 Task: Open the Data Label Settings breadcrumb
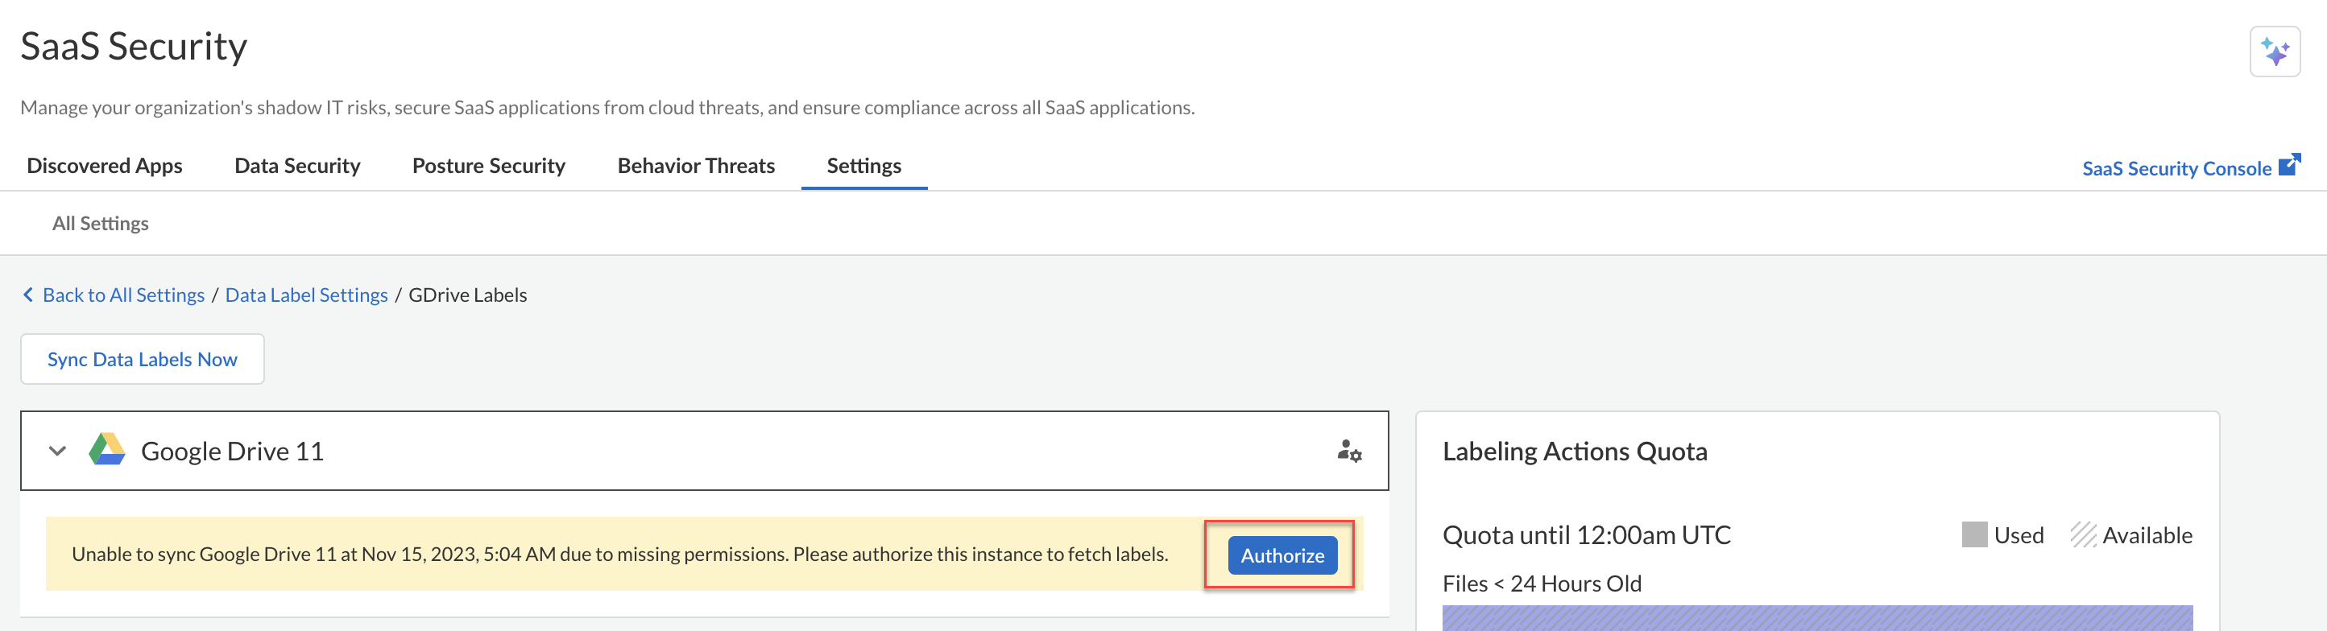pos(306,295)
